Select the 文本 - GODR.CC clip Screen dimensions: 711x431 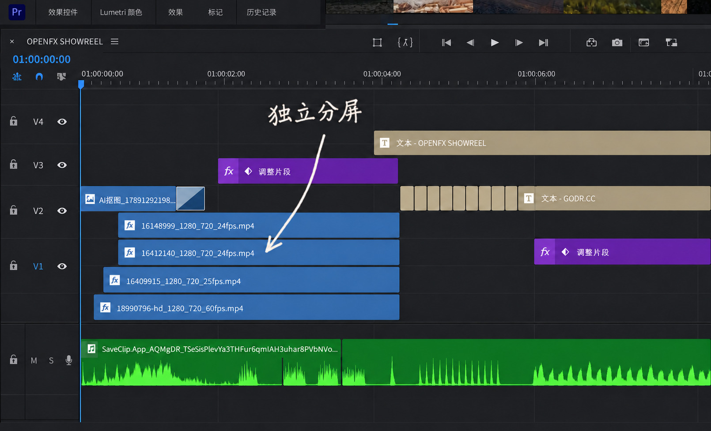pos(614,198)
